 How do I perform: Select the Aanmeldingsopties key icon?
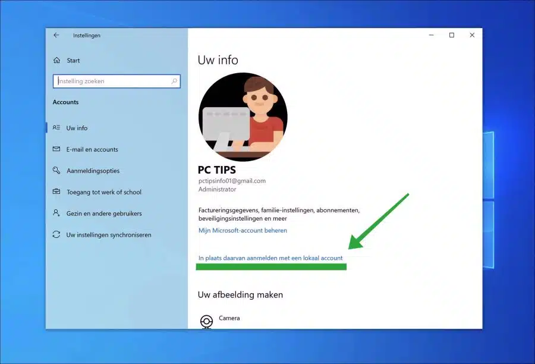(x=56, y=170)
